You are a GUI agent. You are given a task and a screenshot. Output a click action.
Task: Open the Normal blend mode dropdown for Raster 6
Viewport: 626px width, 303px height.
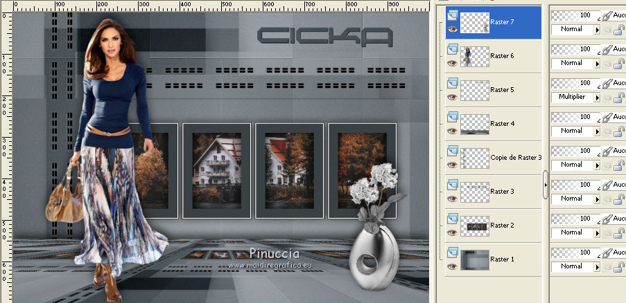(x=575, y=64)
